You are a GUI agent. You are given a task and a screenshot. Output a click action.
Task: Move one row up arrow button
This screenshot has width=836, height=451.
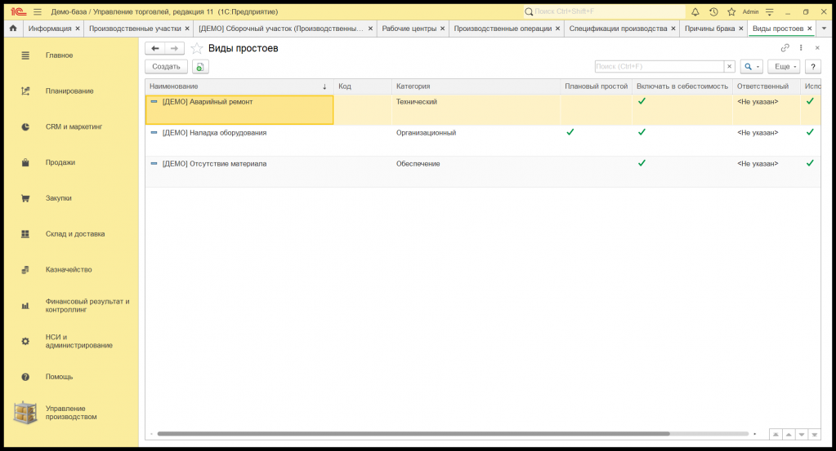789,435
